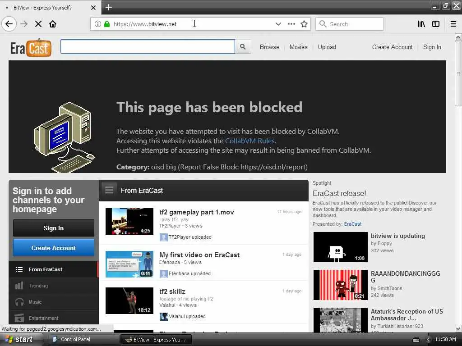Select From EraCast in the sidebar
The image size is (462, 346).
pyautogui.click(x=54, y=269)
